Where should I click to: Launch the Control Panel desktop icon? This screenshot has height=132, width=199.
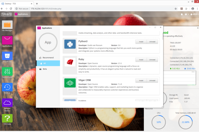click(7, 73)
